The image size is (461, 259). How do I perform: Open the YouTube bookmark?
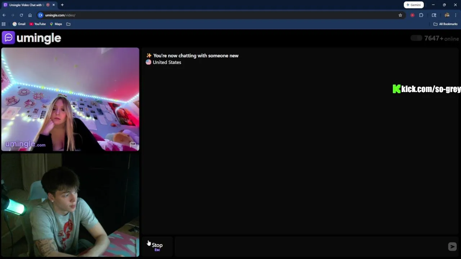(37, 24)
